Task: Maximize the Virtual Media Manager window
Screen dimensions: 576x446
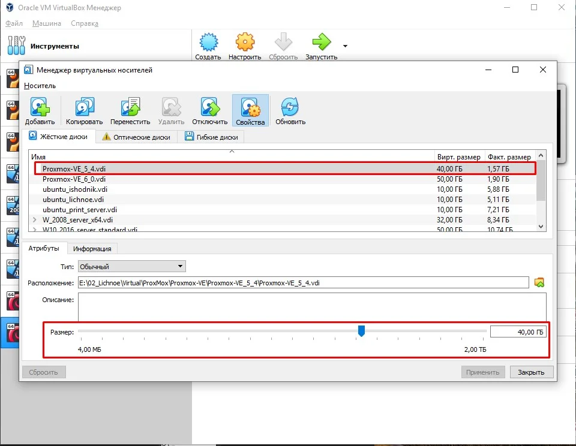Action: [515, 70]
